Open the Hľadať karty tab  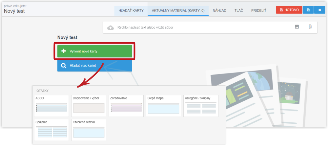point(131,10)
